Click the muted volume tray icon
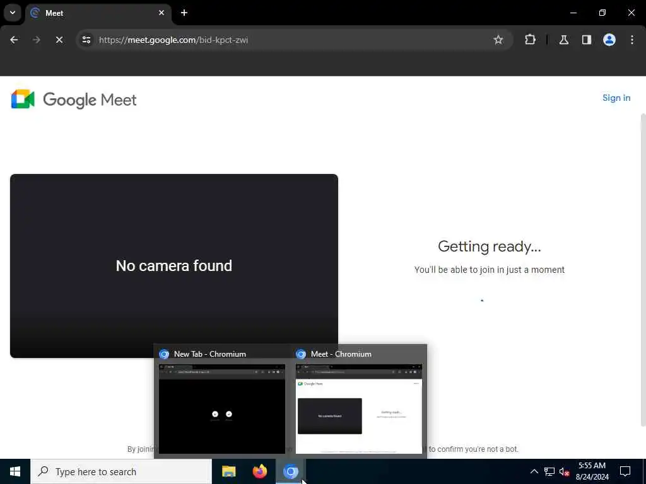 pos(565,471)
